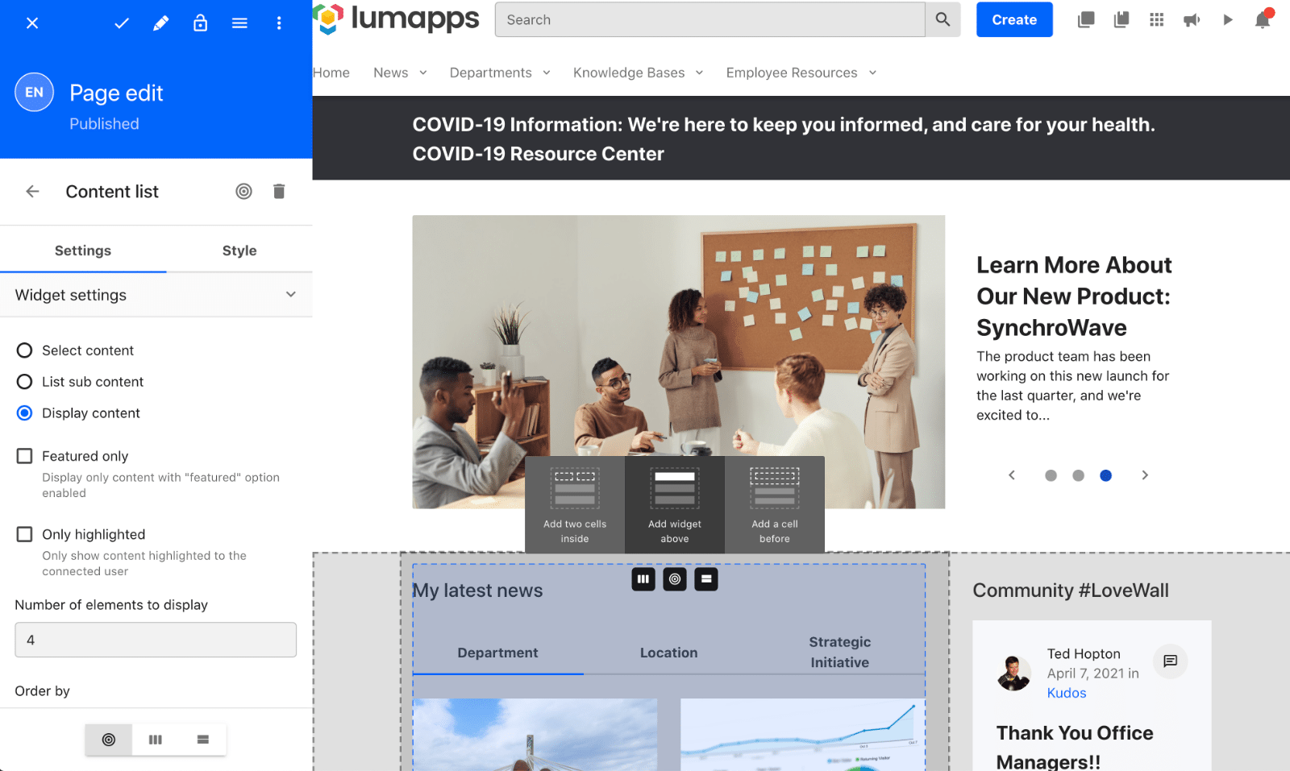This screenshot has width=1290, height=771.
Task: Collapse the Widget settings section
Action: pos(290,295)
